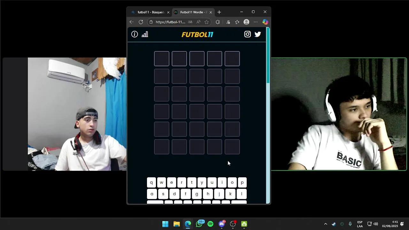The image size is (409, 230).
Task: Open the statistics bar chart icon
Action: point(145,34)
